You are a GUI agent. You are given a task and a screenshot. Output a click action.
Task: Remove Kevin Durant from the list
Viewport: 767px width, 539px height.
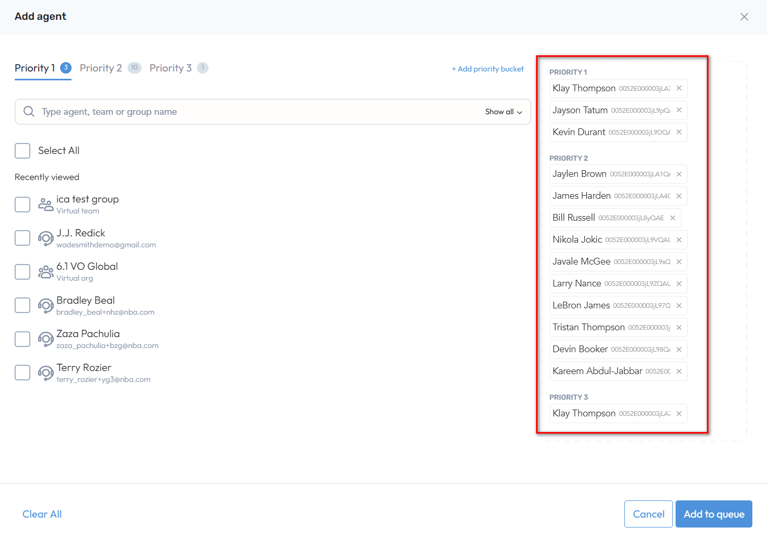(x=679, y=132)
